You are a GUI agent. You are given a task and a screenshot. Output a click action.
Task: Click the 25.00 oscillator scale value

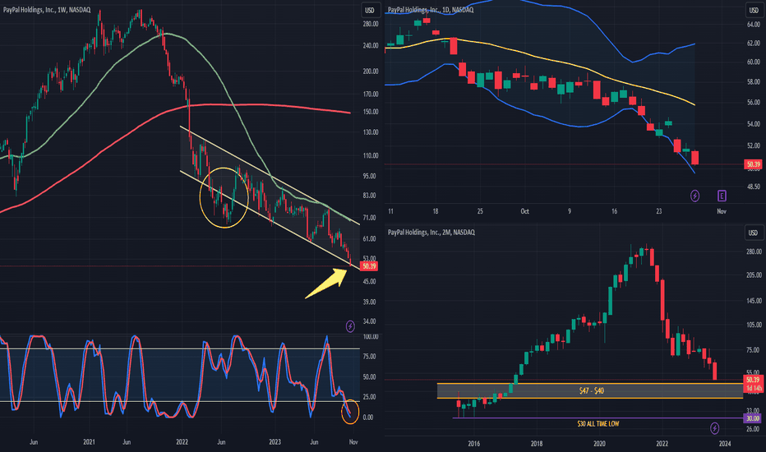pyautogui.click(x=370, y=397)
